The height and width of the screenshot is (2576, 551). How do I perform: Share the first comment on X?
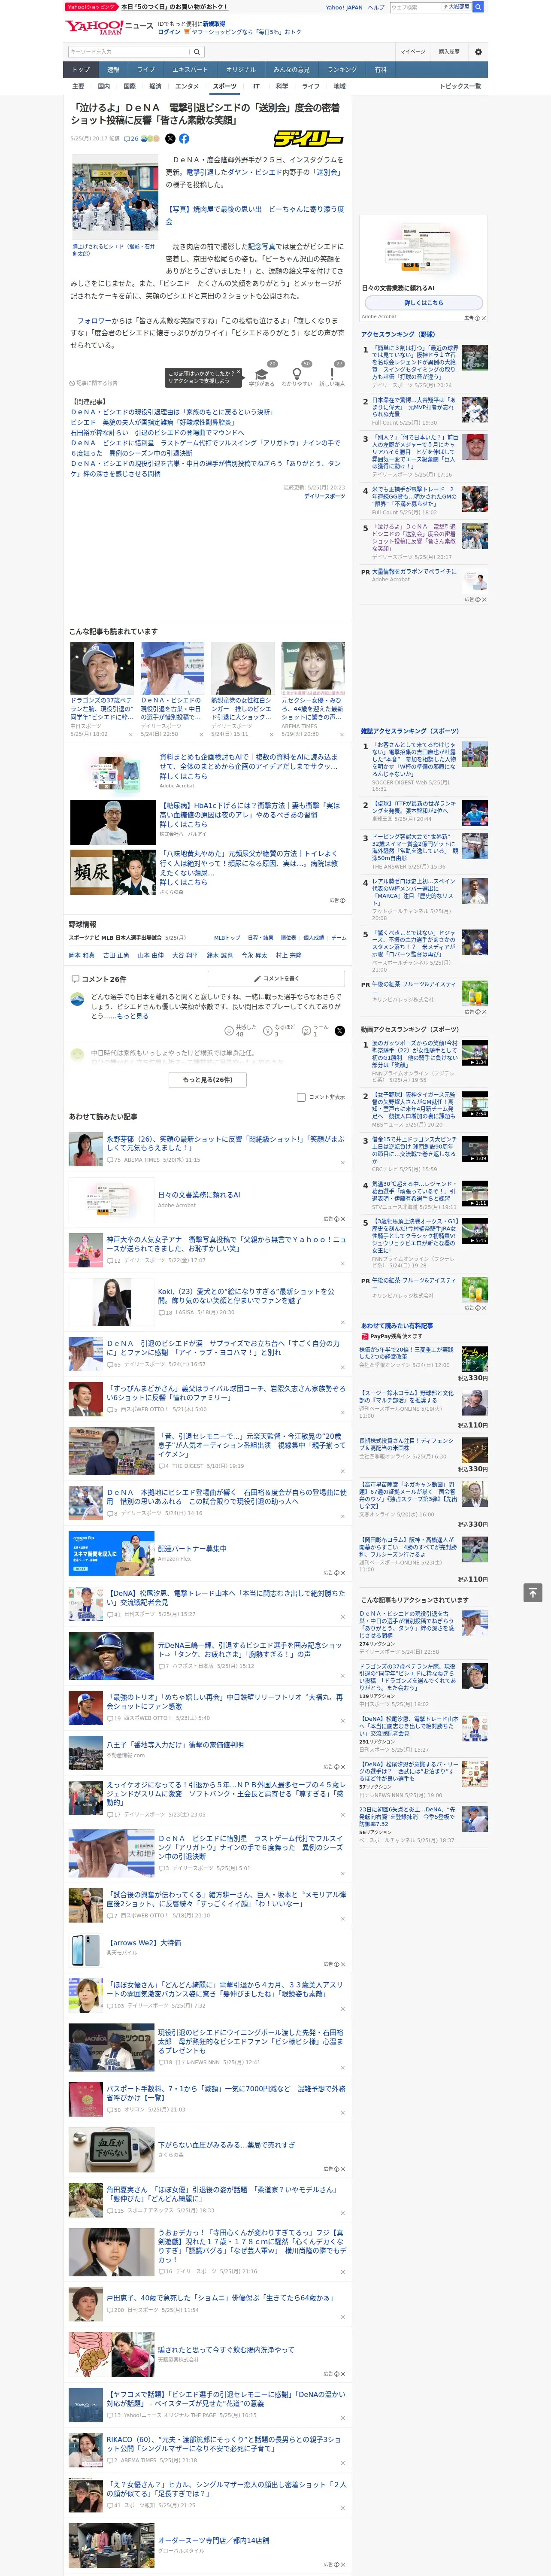point(340,1030)
